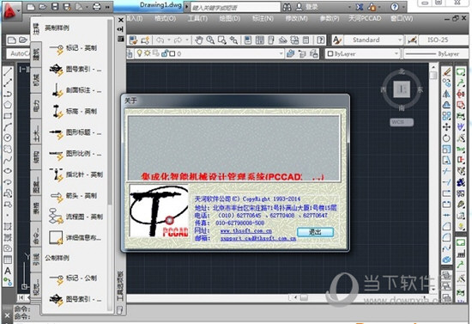Click the printer Plot icon in title bar
This screenshot has height=324, width=472.
tap(97, 6)
